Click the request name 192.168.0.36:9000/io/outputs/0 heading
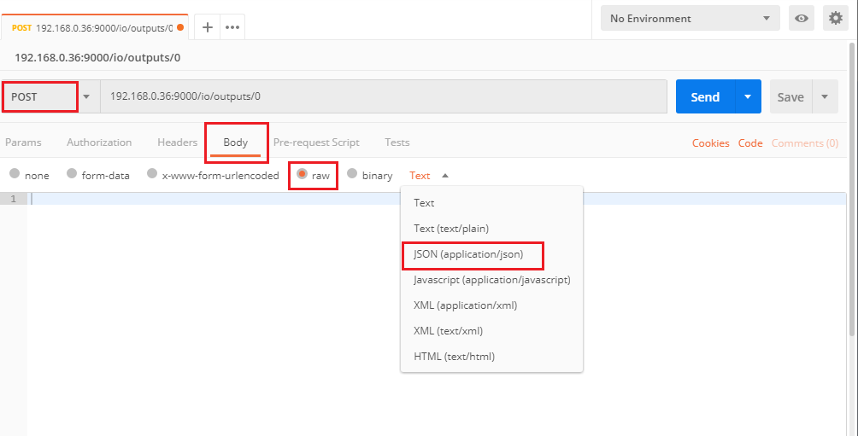This screenshot has height=436, width=858. pyautogui.click(x=97, y=57)
